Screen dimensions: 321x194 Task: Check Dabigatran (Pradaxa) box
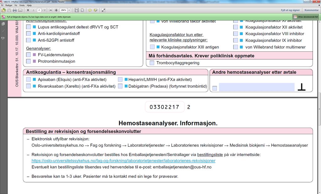[120, 86]
